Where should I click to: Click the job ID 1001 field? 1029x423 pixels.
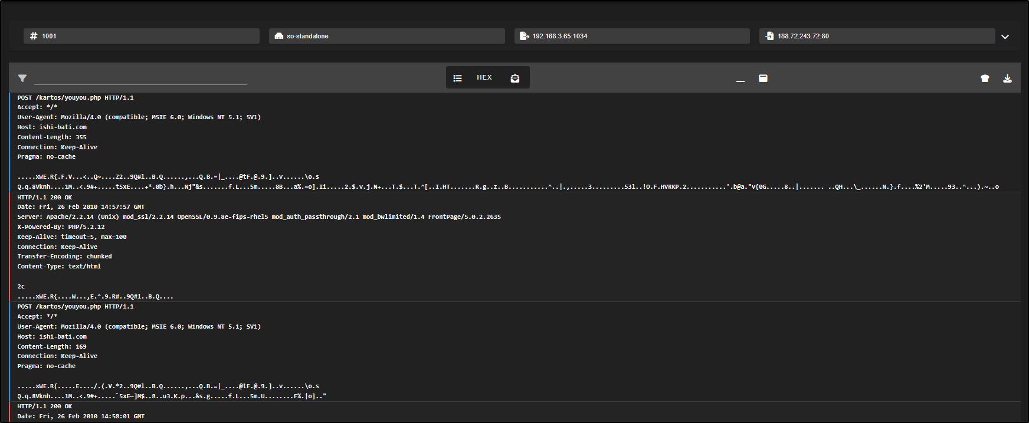[x=142, y=36]
